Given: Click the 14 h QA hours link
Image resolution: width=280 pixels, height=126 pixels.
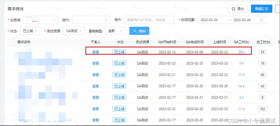Looking at the screenshot, I should (x=241, y=86).
